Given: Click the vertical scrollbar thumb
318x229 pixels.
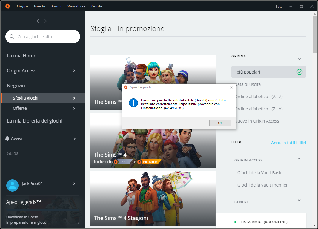Looking at the screenshot, I should (x=314, y=34).
